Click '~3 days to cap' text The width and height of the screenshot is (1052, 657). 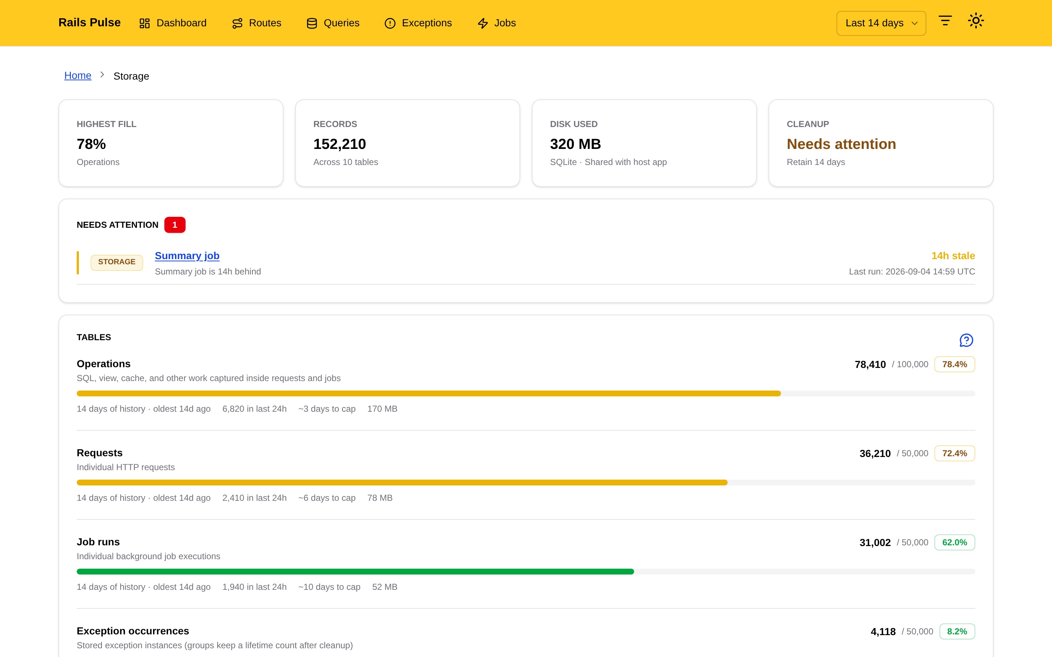[x=327, y=409]
